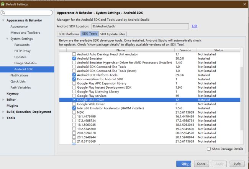Close the Default Settings dialog

(244, 4)
